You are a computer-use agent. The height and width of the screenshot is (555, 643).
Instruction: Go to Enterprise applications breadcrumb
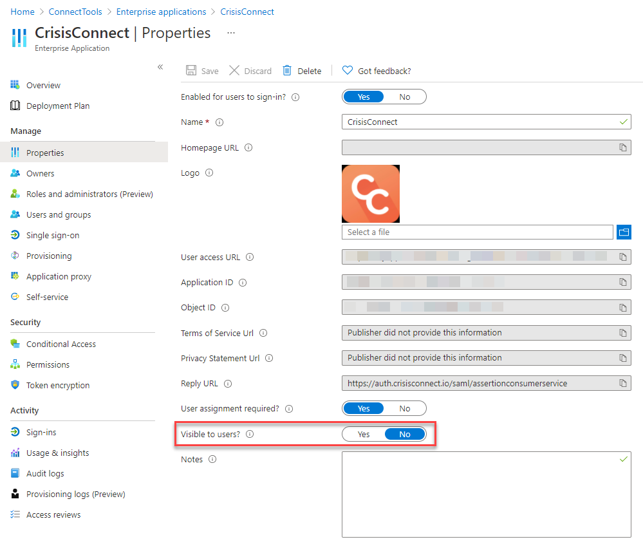161,12
